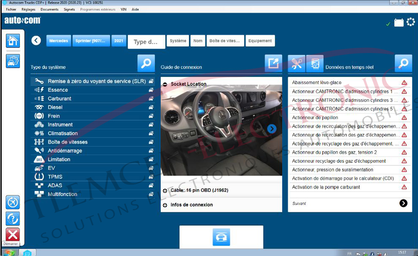Click the back arrow before Mercedes
The image size is (418, 256).
[36, 41]
